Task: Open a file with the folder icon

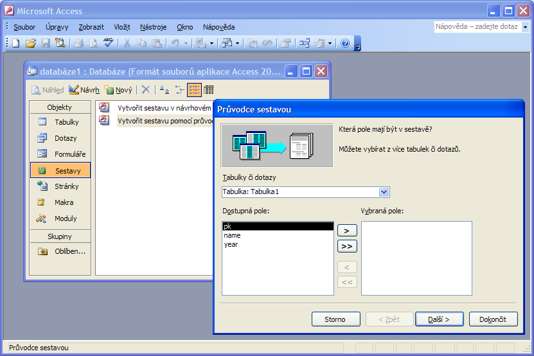Action: [x=31, y=43]
